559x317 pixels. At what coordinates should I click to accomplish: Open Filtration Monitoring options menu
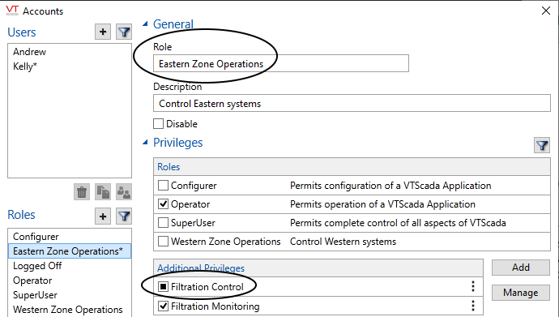click(x=473, y=306)
